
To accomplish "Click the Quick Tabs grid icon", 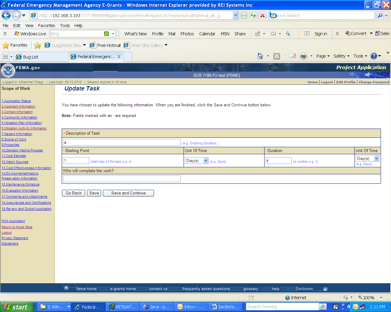I will pos(5,57).
